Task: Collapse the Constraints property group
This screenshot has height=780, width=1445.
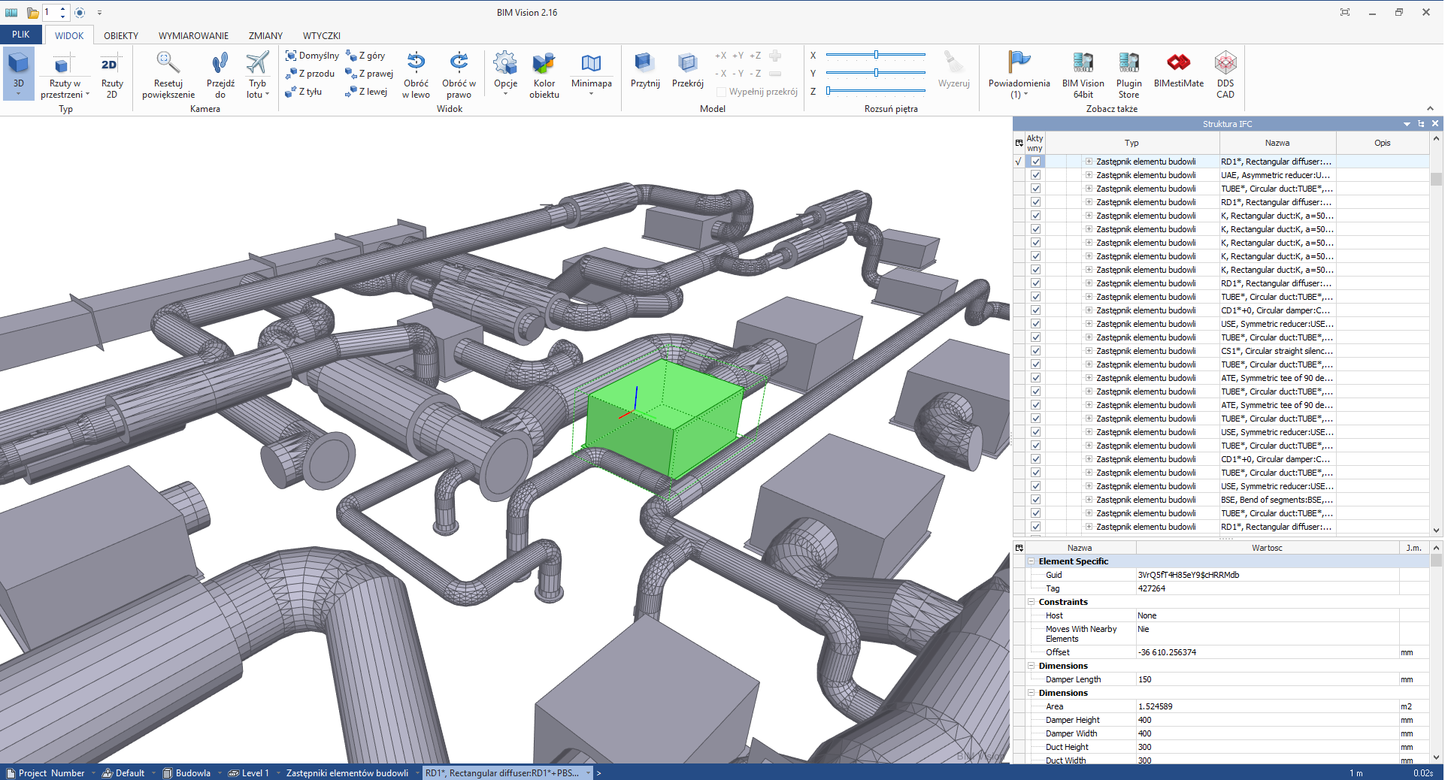Action: [1031, 602]
